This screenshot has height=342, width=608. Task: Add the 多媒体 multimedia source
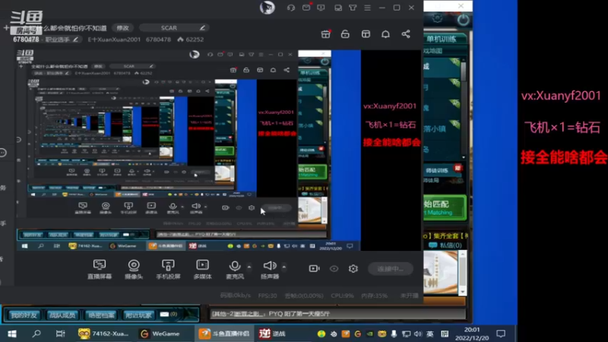[x=202, y=269]
